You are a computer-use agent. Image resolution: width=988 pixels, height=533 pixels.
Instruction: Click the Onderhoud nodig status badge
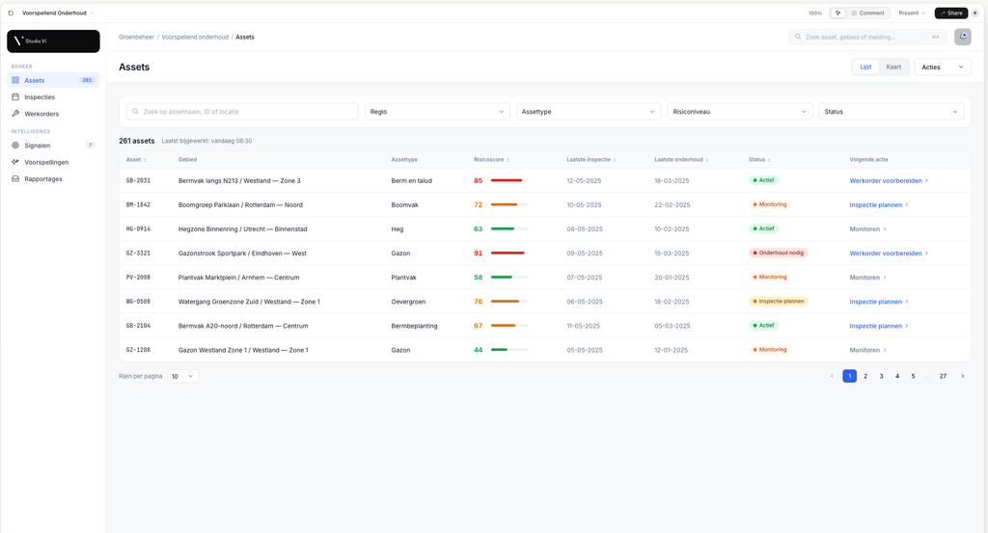779,253
